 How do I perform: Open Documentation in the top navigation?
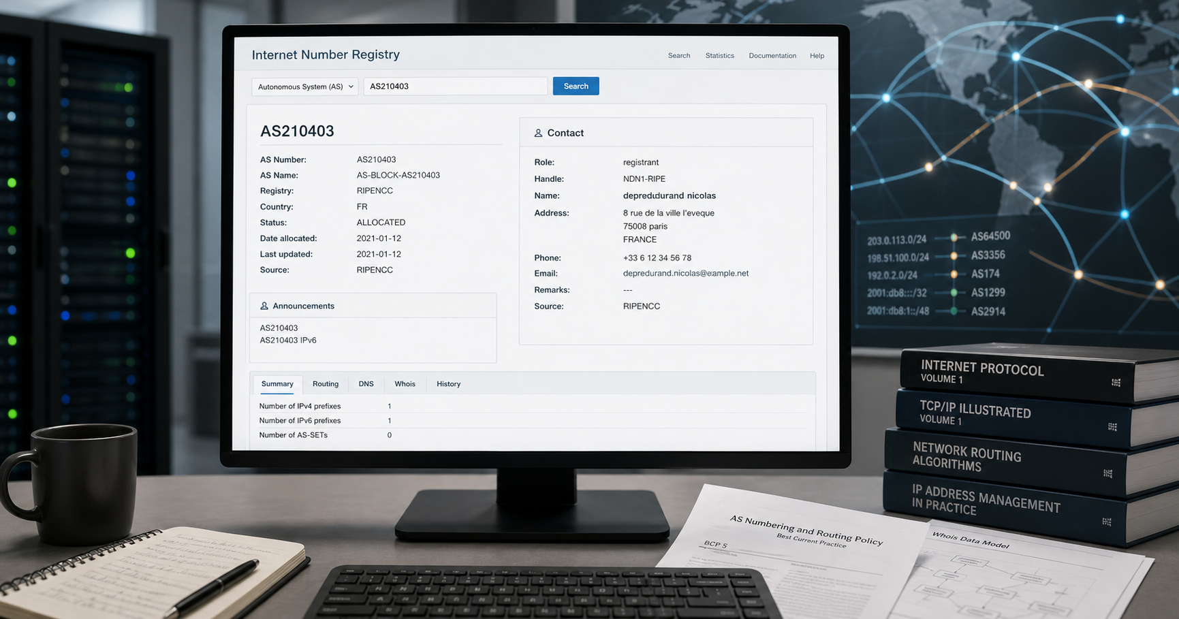pos(772,56)
